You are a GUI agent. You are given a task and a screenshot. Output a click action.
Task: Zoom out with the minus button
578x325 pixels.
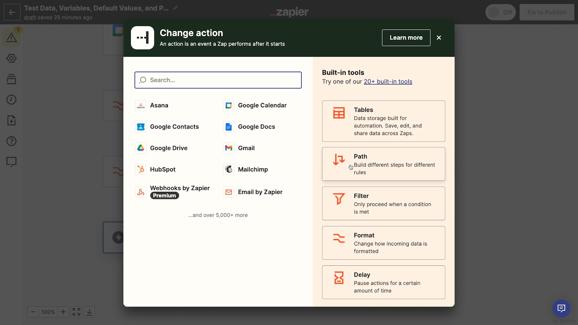tap(33, 312)
